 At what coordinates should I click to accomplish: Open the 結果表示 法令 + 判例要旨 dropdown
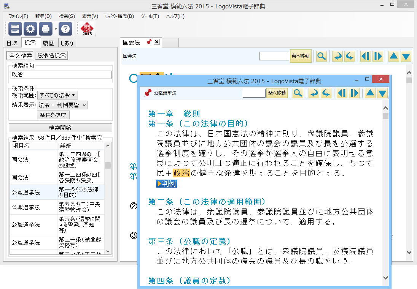click(x=62, y=105)
